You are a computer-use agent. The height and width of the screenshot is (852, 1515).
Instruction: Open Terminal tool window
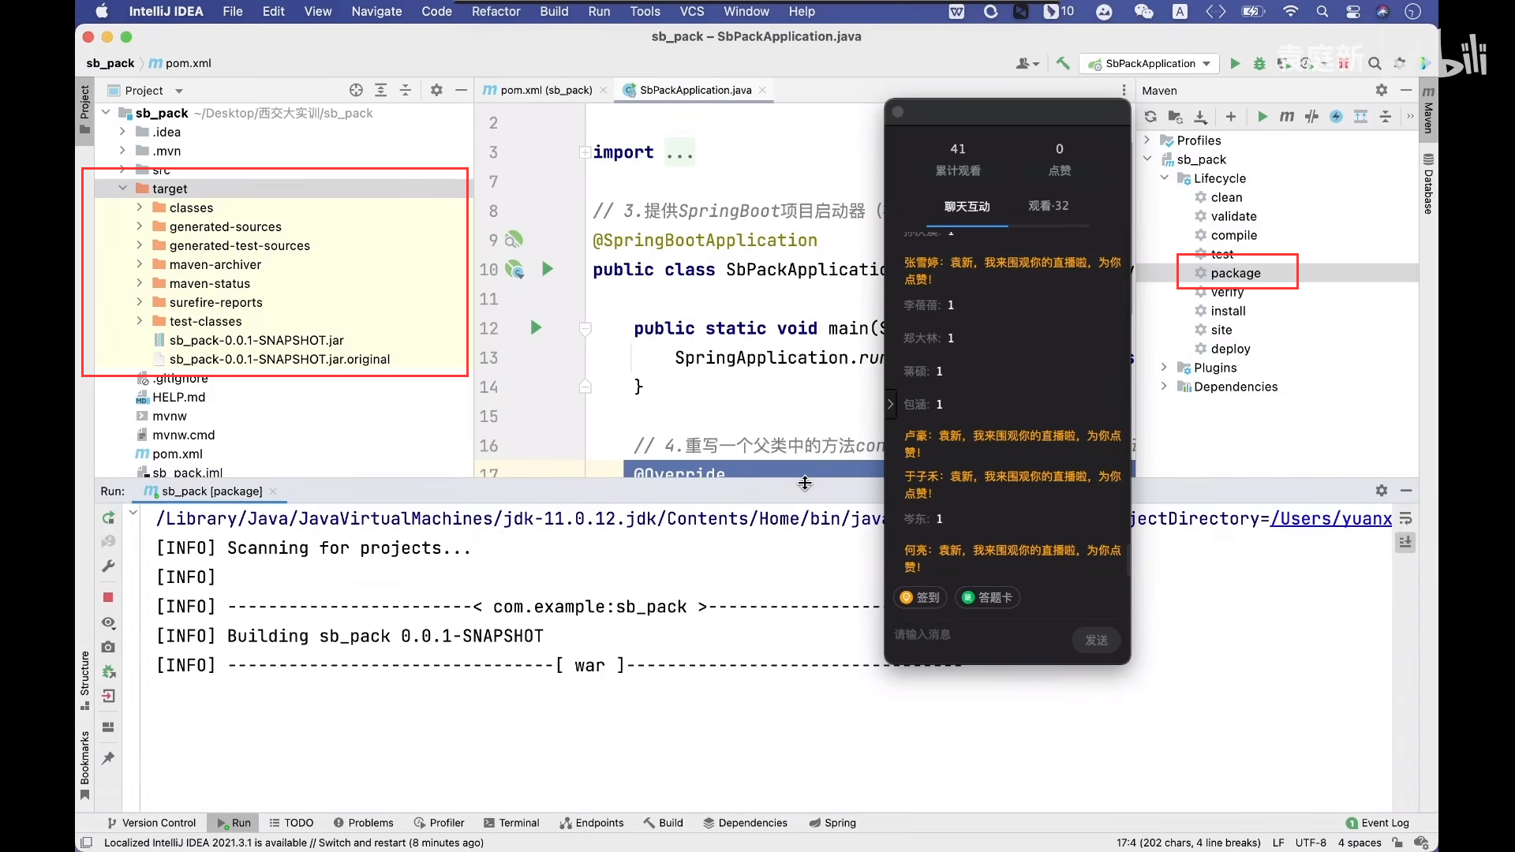tap(511, 823)
